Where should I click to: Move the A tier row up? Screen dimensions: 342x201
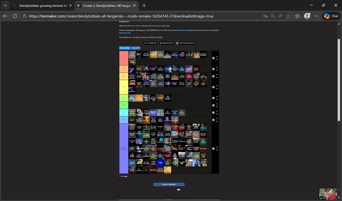pos(217,68)
